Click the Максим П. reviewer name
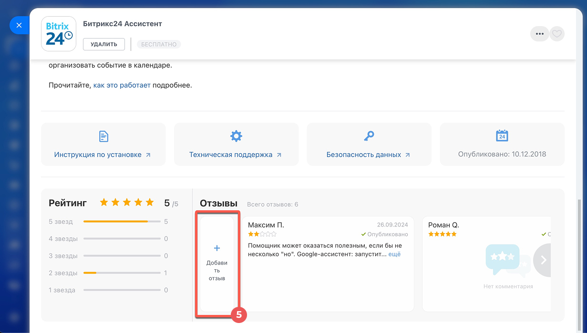Image resolution: width=587 pixels, height=333 pixels. (x=266, y=225)
